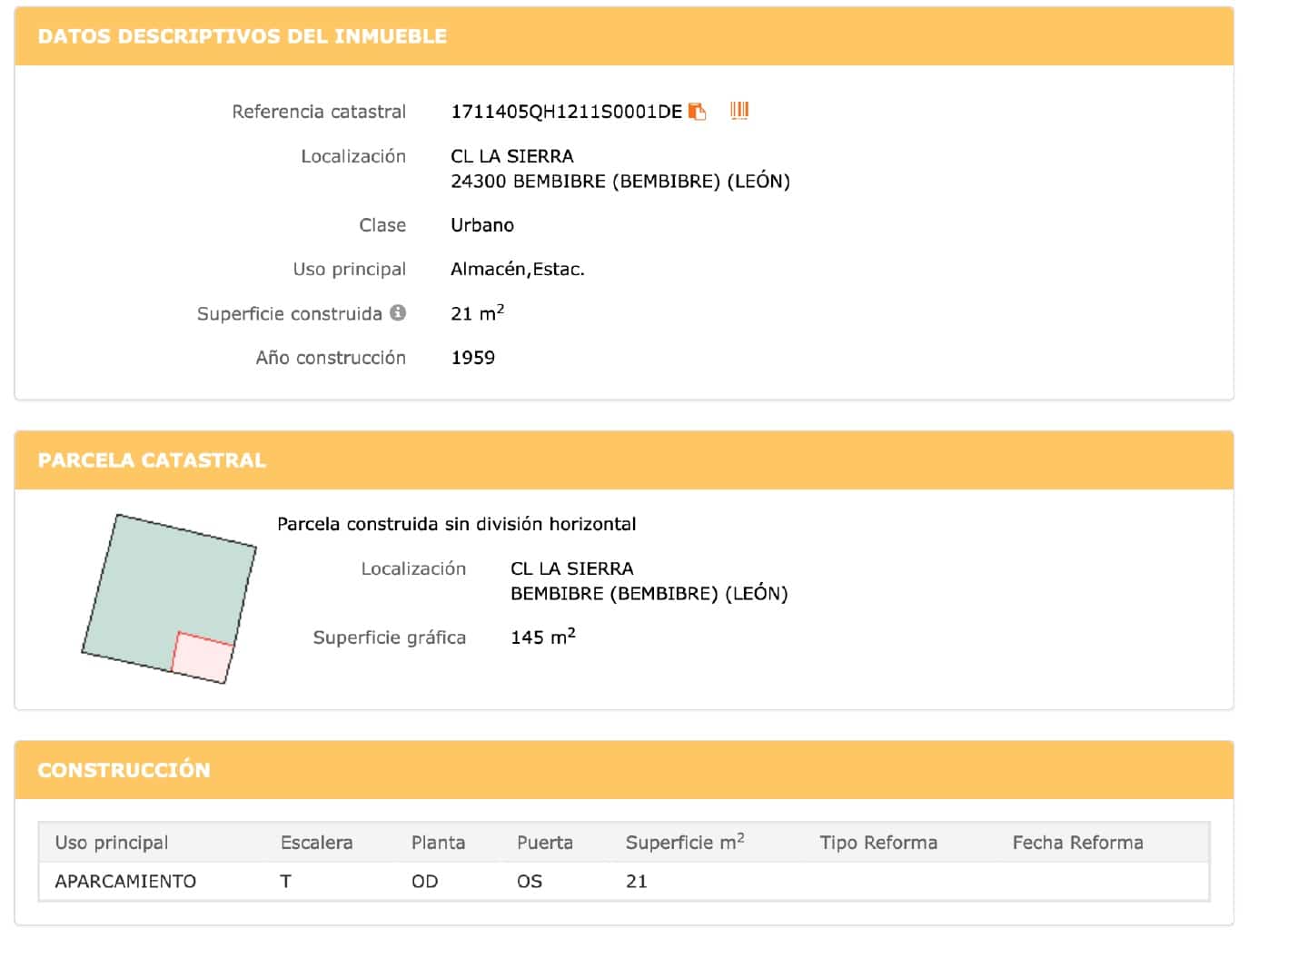Click the Uso principal column header

pyautogui.click(x=112, y=843)
